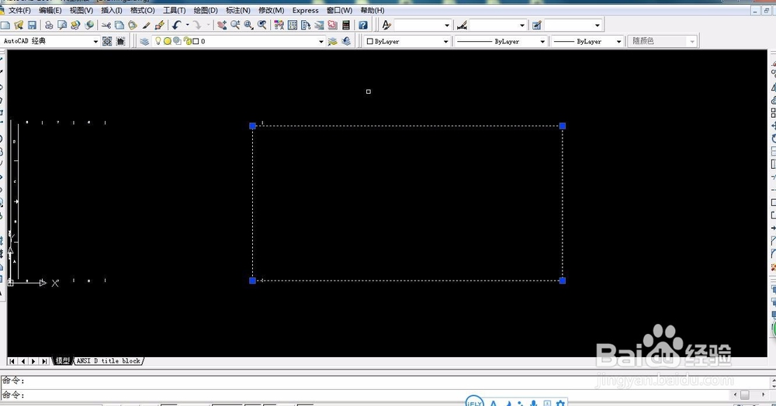Open the Tool Palettes window icon

[x=306, y=25]
